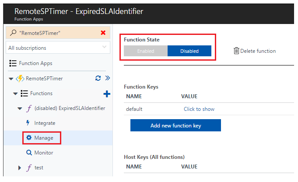Click the Function Keys NAME column header
Viewport: 298px width, 182px height.
pyautogui.click(x=134, y=96)
